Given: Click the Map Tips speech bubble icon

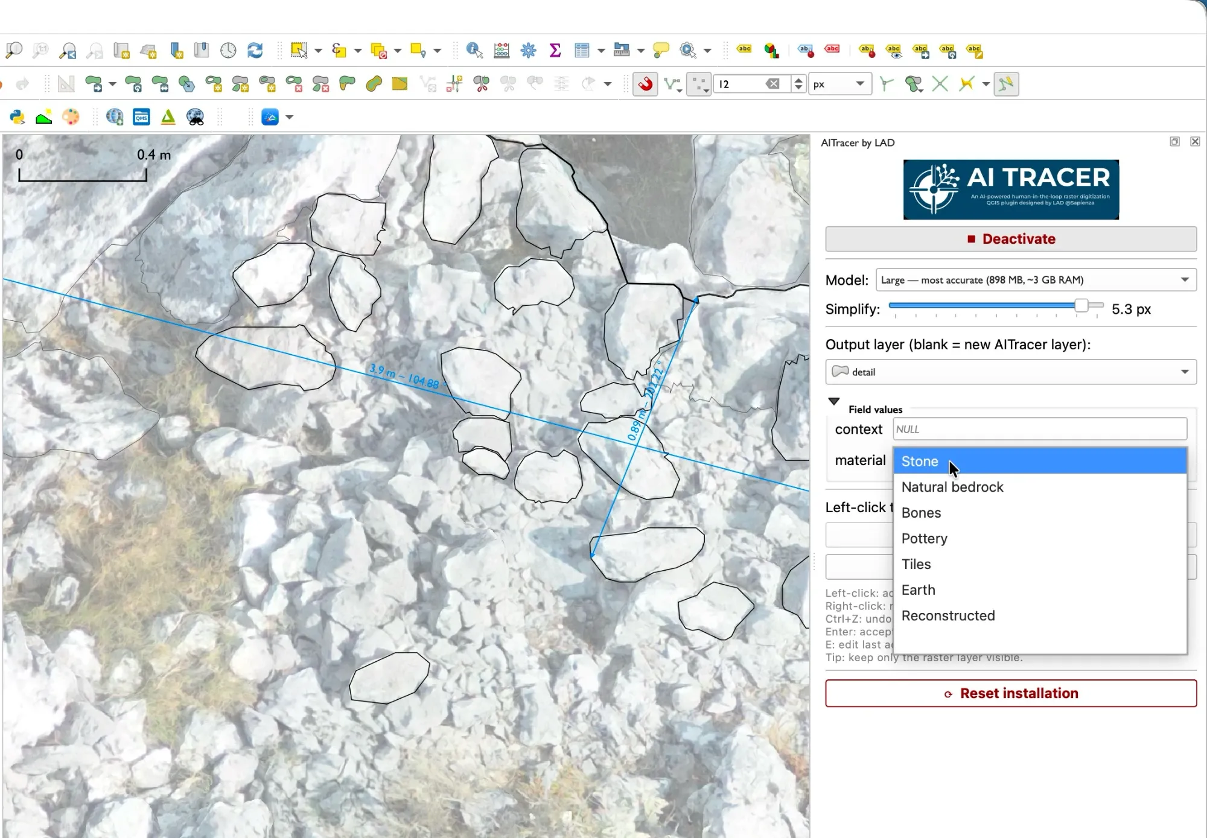Looking at the screenshot, I should click(x=661, y=50).
